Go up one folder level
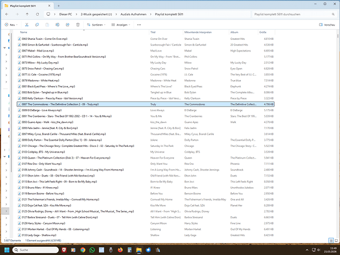This screenshot has width=340, height=255. coord(27,14)
